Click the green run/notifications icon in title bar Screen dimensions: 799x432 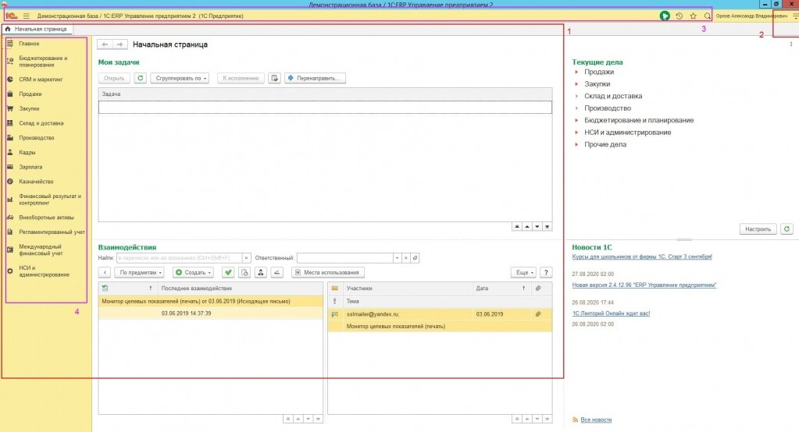[x=665, y=16]
